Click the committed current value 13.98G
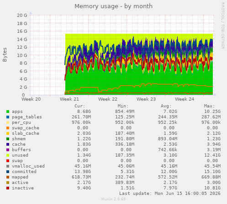The width and height of the screenshot is (227, 204). pyautogui.click(x=83, y=172)
